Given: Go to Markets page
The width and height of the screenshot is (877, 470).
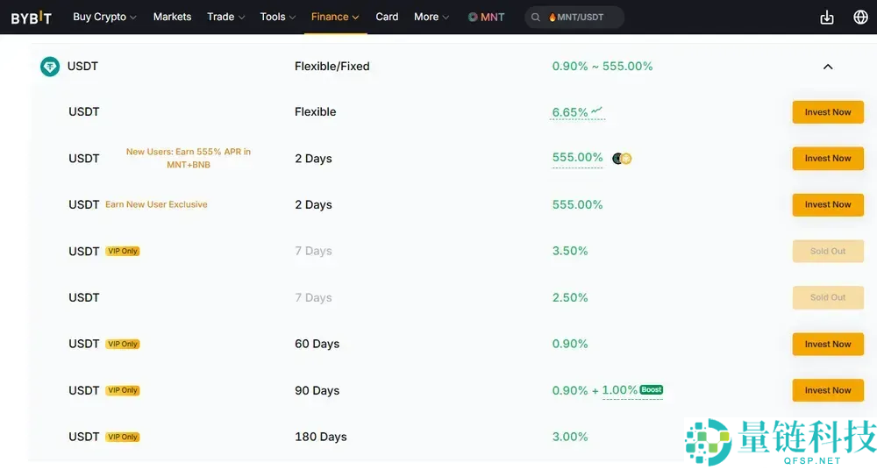Looking at the screenshot, I should coord(172,17).
